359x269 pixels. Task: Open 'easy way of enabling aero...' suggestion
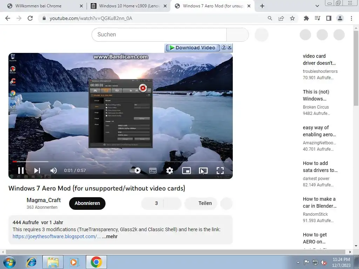click(319, 131)
